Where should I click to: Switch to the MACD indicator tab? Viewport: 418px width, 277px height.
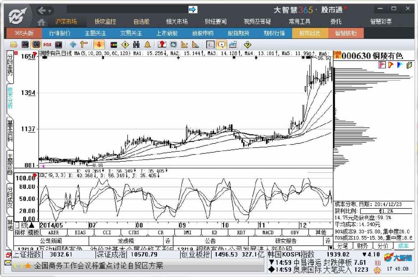tap(268, 233)
